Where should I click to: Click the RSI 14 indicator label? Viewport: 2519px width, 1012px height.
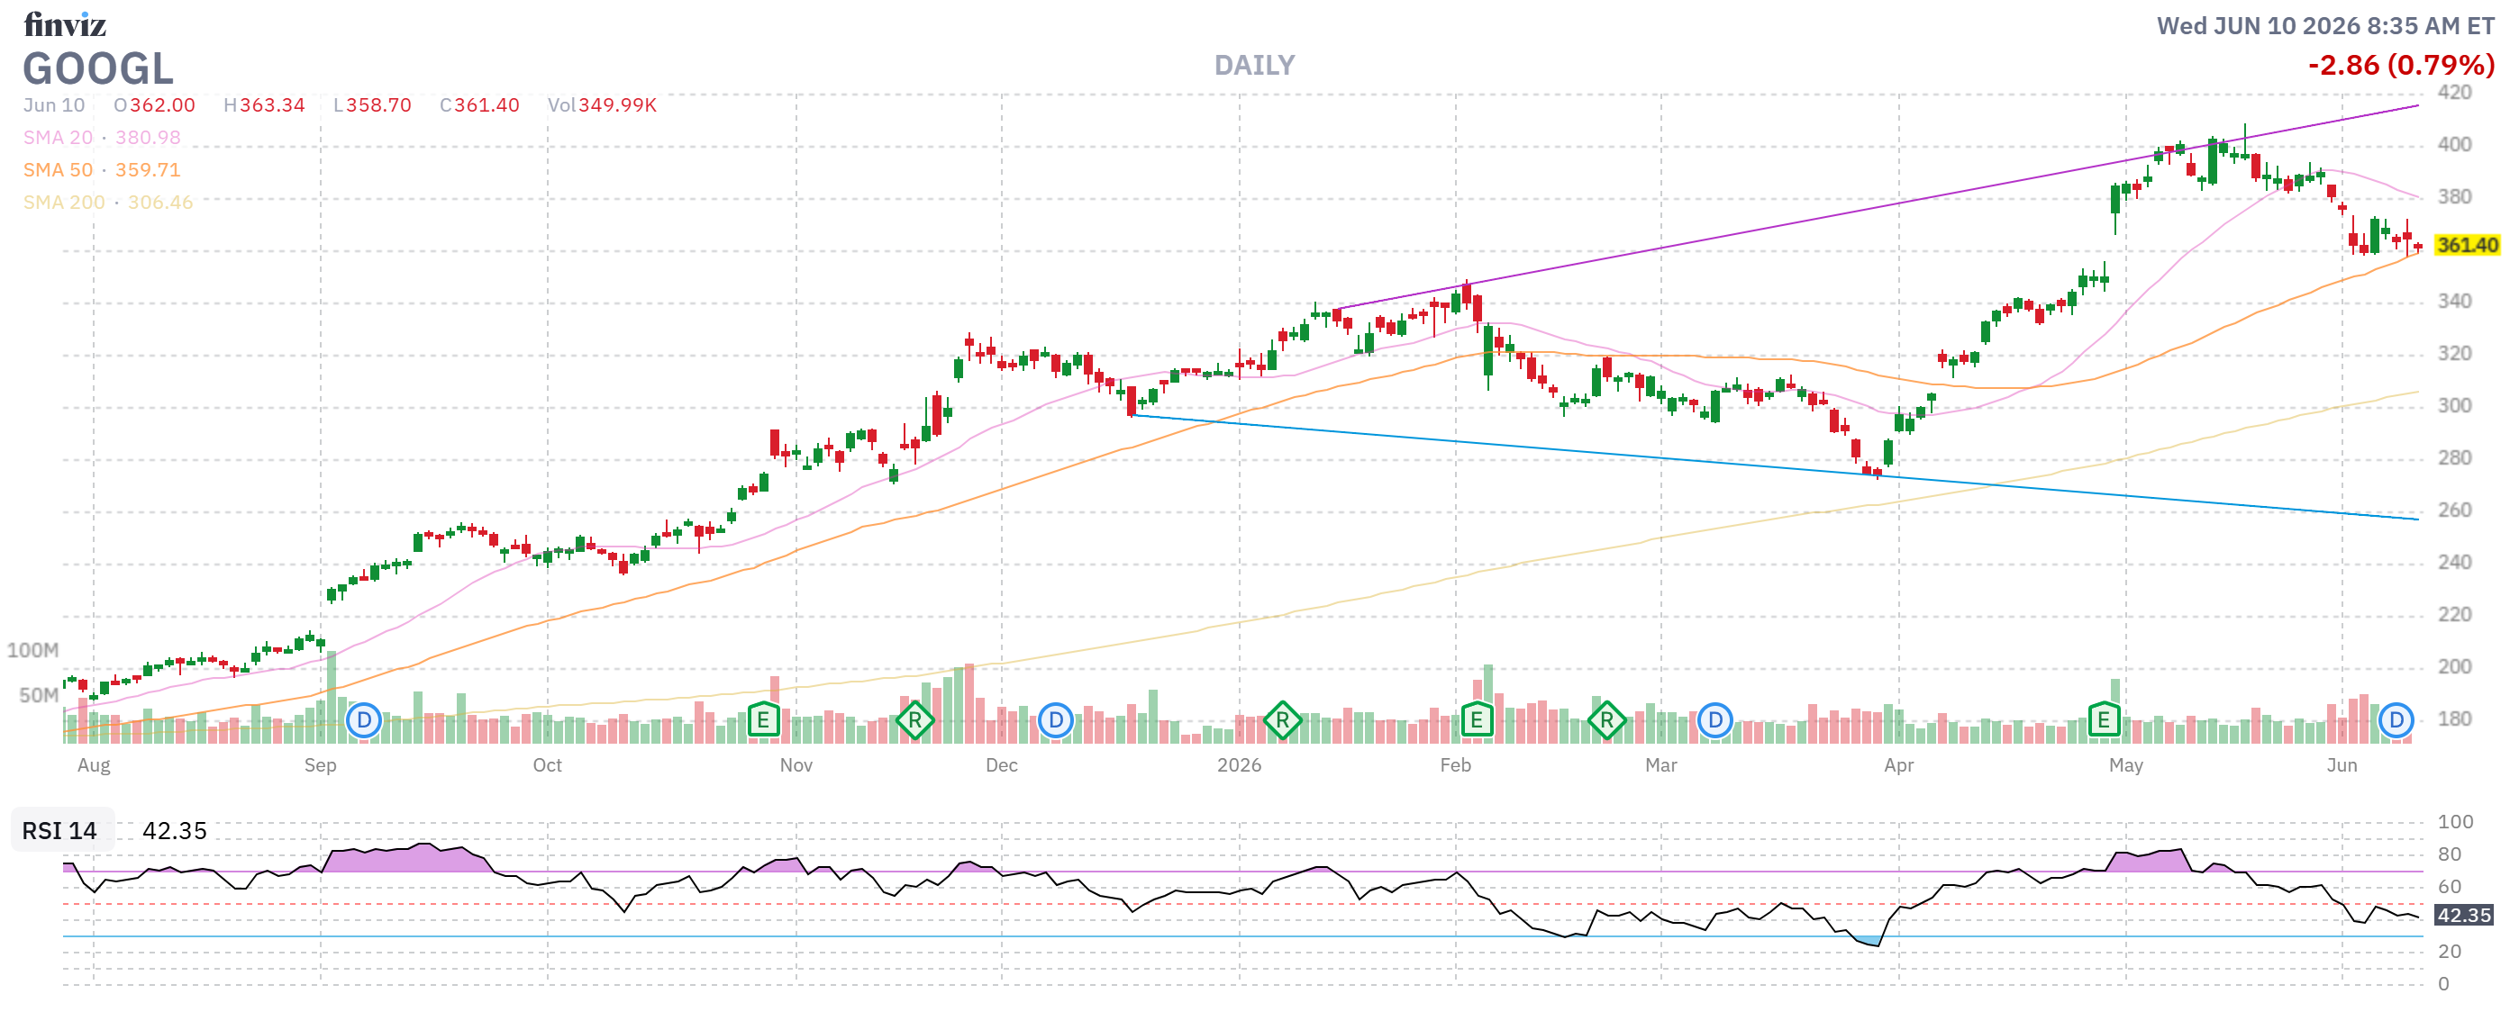tap(59, 830)
